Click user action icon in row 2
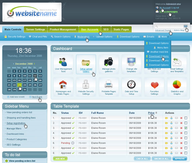This screenshot has width=192, height=163. [171, 123]
